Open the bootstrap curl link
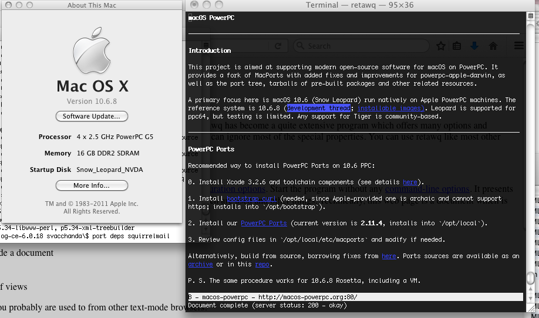Screen dimensions: 539x318 point(251,198)
